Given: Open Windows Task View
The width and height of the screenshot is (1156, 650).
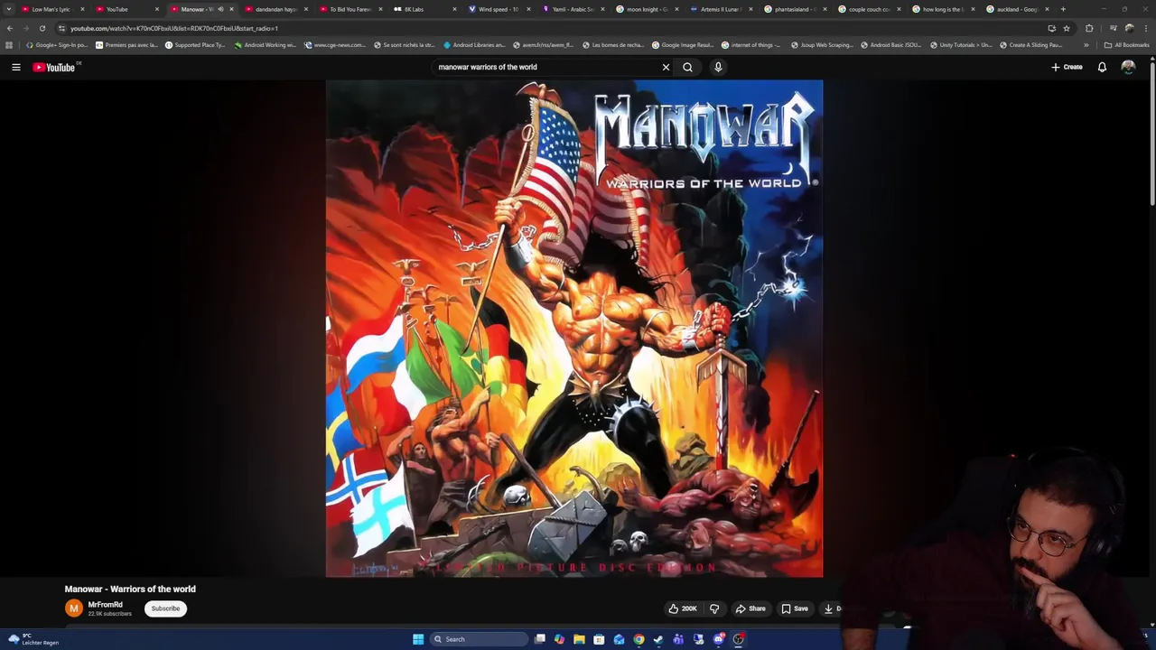Looking at the screenshot, I should 539,639.
